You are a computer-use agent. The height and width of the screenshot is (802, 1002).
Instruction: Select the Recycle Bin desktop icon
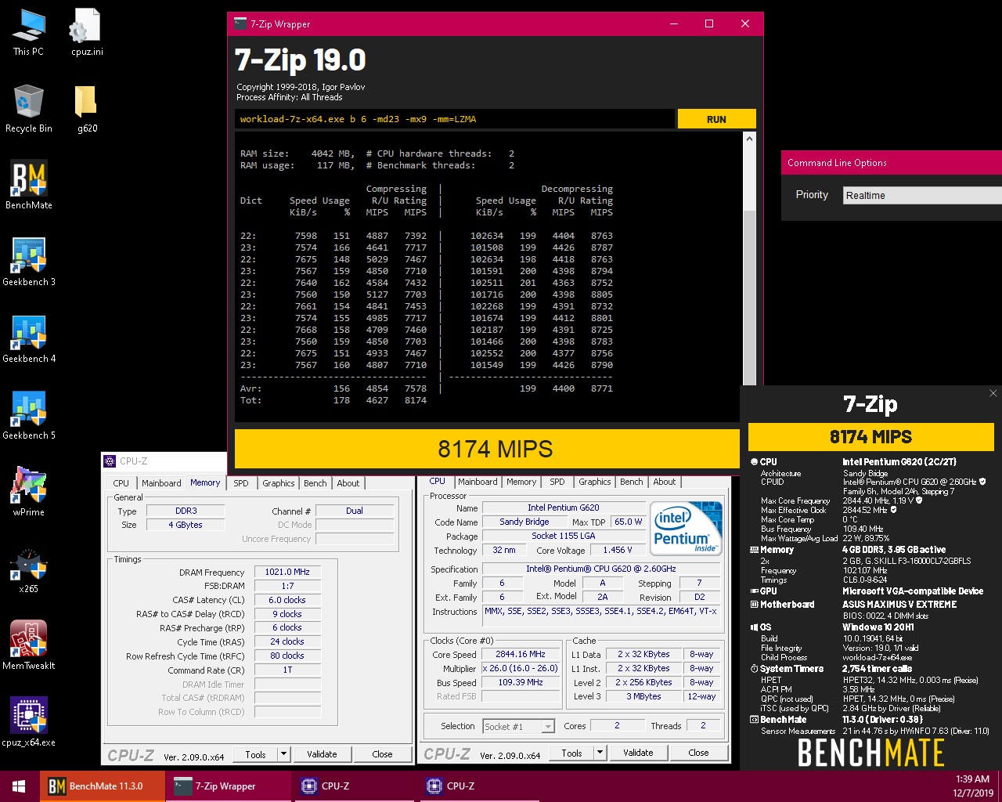(x=28, y=108)
